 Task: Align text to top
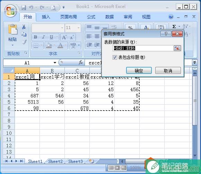(x=89, y=27)
